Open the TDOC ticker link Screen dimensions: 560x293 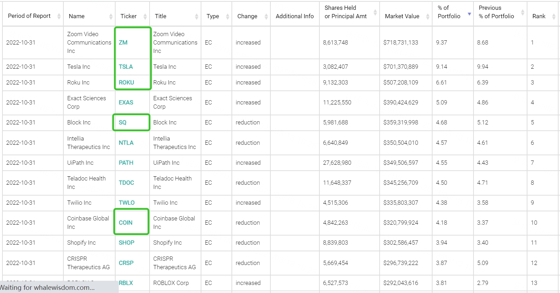pos(126,183)
